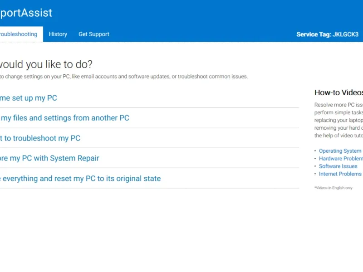Open the Hardware Problems videos link
This screenshot has height=272, width=363.
(341, 158)
